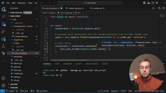Start a Live Share session

[x=42, y=91]
